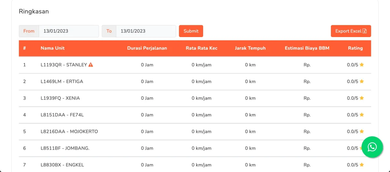Screen dimensions: 390x172
Task: Click the rating star for L8151DAA - FE74L
Action: 362,115
